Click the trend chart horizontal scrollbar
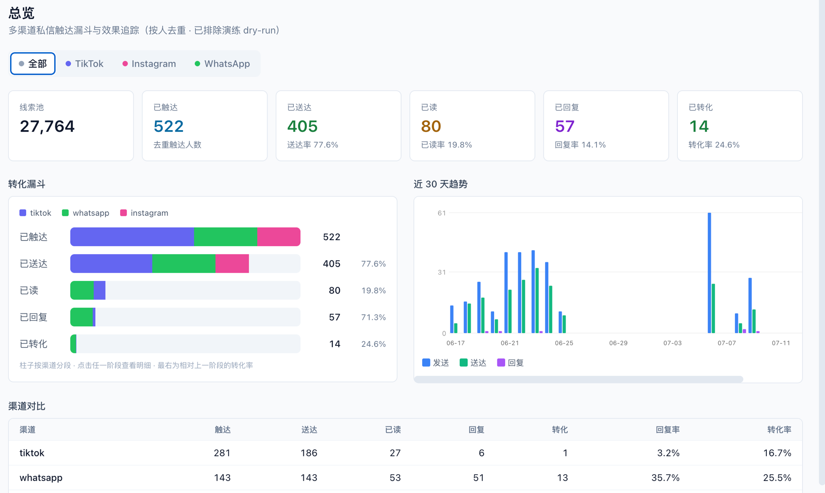Screen dimensions: 825x493 click(x=578, y=379)
